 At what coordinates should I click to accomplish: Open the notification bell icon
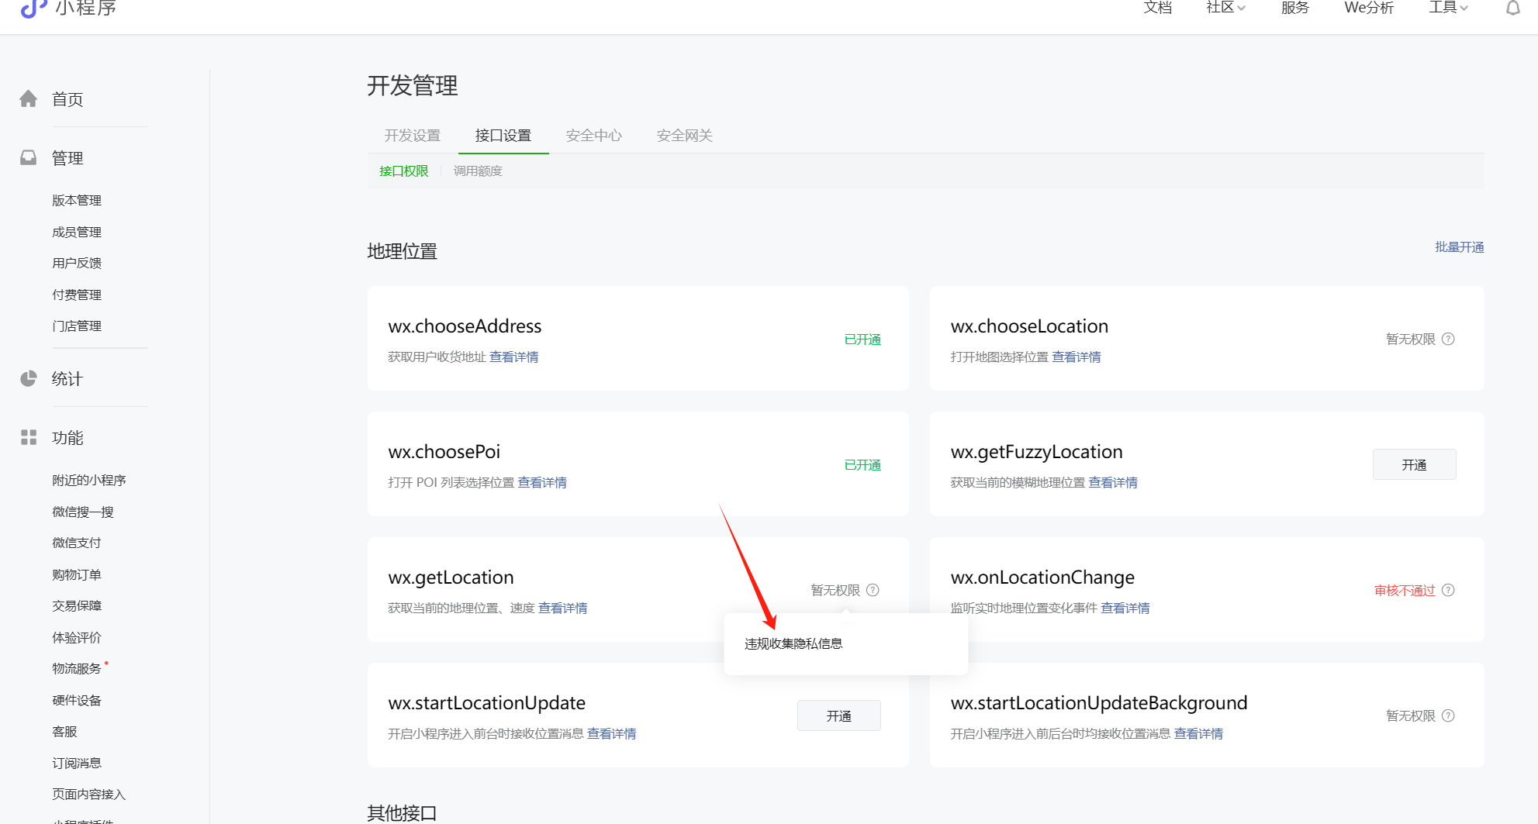[x=1512, y=8]
